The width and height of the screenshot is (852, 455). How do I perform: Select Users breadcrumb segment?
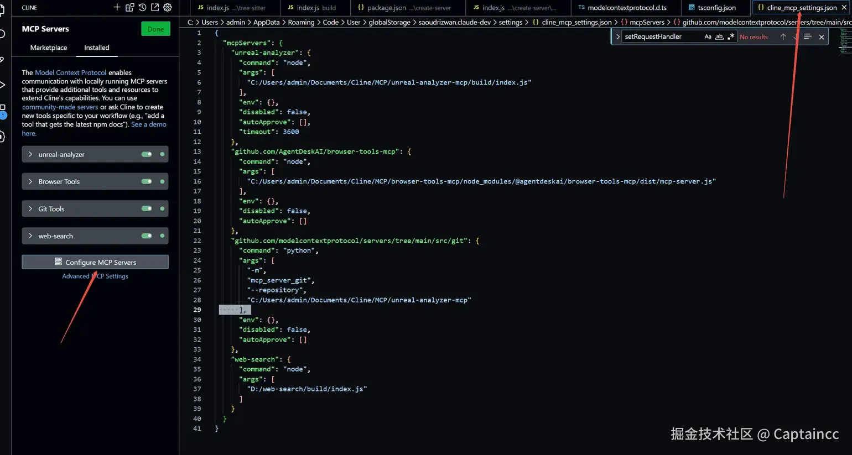[210, 22]
